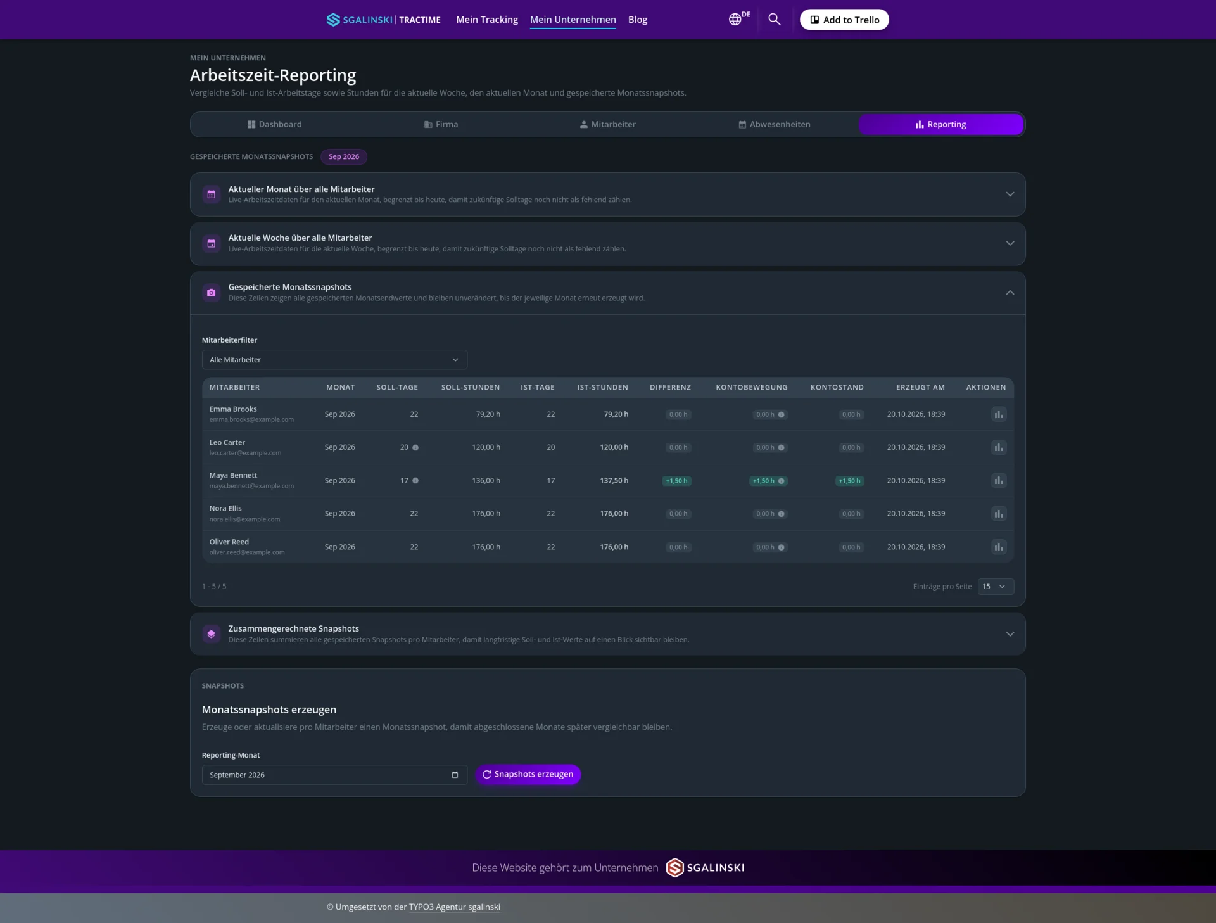Viewport: 1216px width, 923px height.
Task: Open the Mein Unternehmen menu
Action: (x=573, y=20)
